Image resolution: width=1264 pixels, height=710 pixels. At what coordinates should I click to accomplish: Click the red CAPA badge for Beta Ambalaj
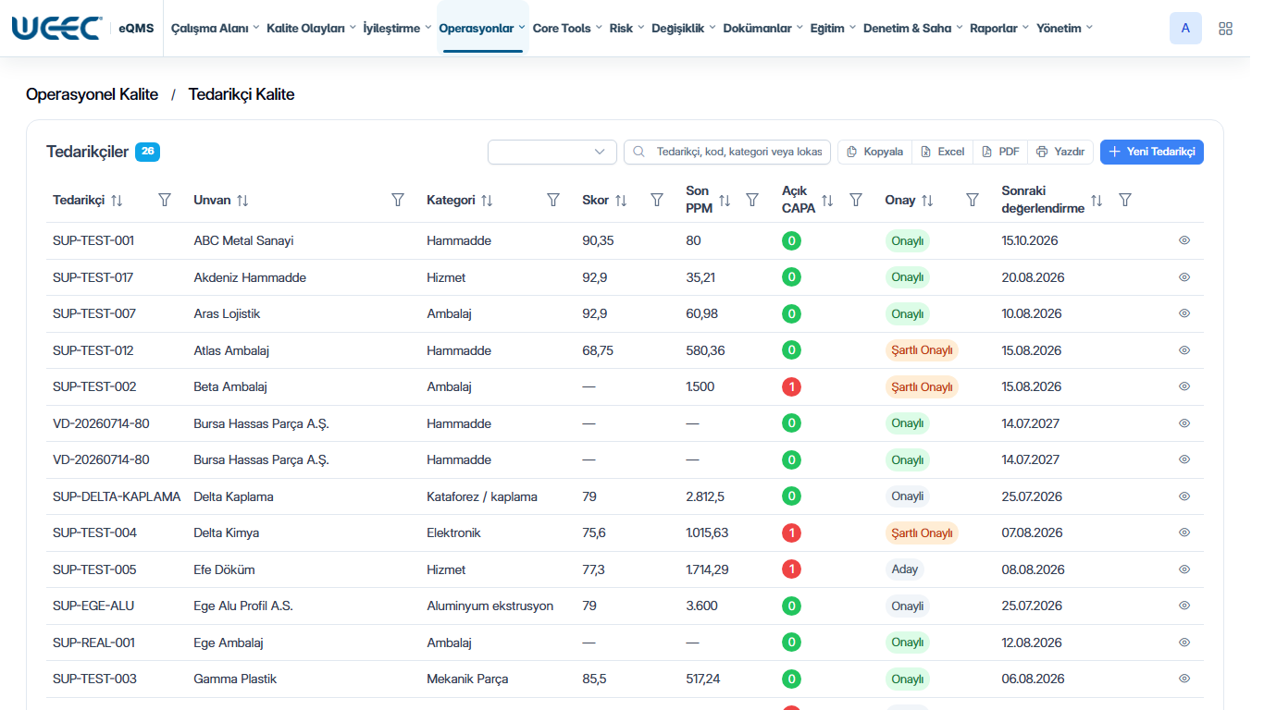tap(791, 386)
